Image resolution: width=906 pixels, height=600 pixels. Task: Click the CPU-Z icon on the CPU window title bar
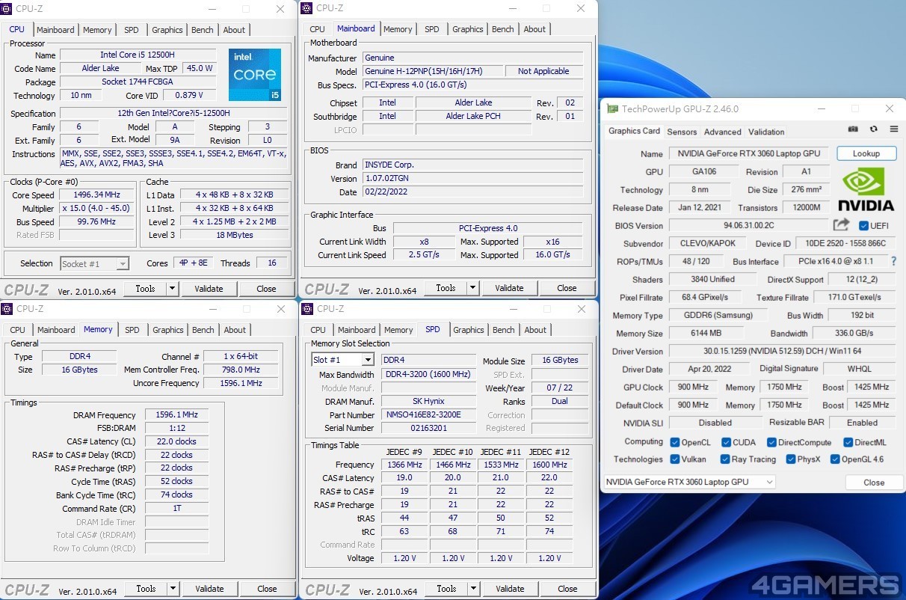click(x=7, y=9)
